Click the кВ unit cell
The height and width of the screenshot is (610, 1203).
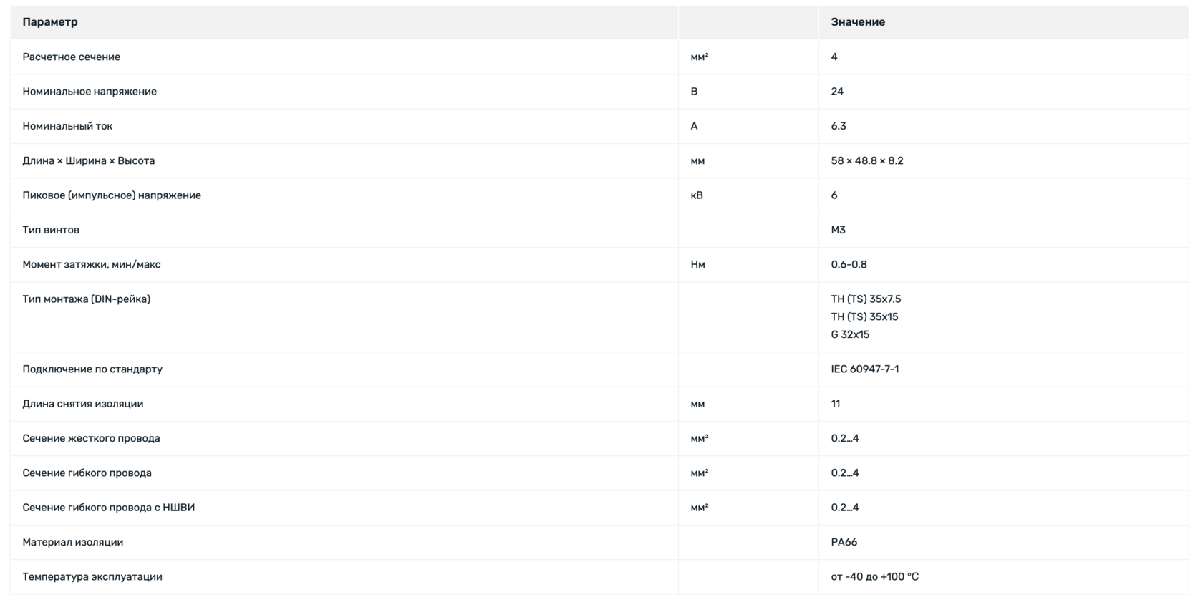click(696, 195)
